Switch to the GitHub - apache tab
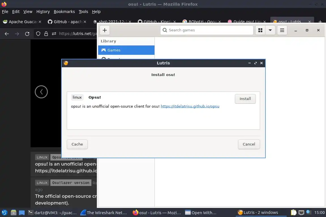The height and width of the screenshot is (217, 326). click(x=65, y=22)
